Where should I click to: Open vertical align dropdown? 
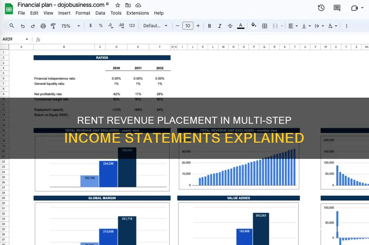(306, 26)
